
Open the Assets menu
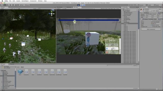(18, 1)
